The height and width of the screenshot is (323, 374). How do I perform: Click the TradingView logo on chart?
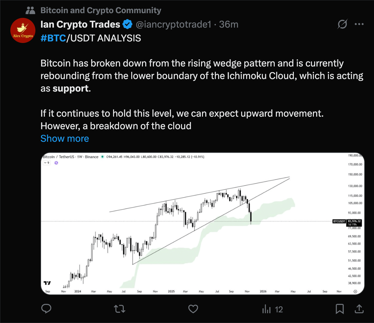48,283
